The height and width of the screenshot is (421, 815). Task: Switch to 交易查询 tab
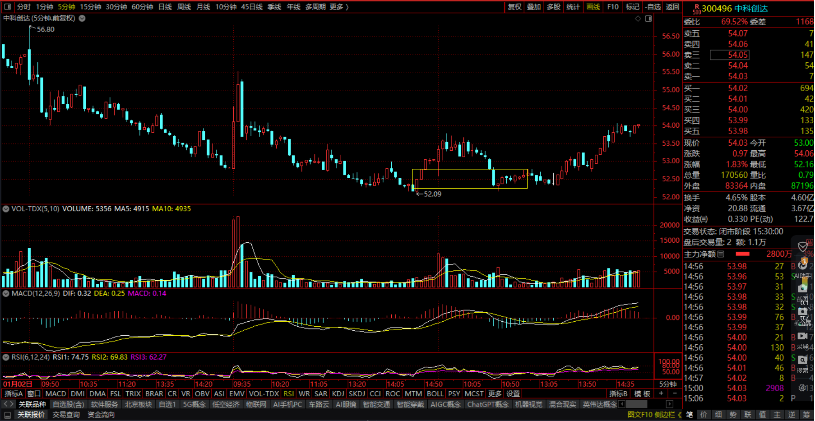pyautogui.click(x=66, y=415)
